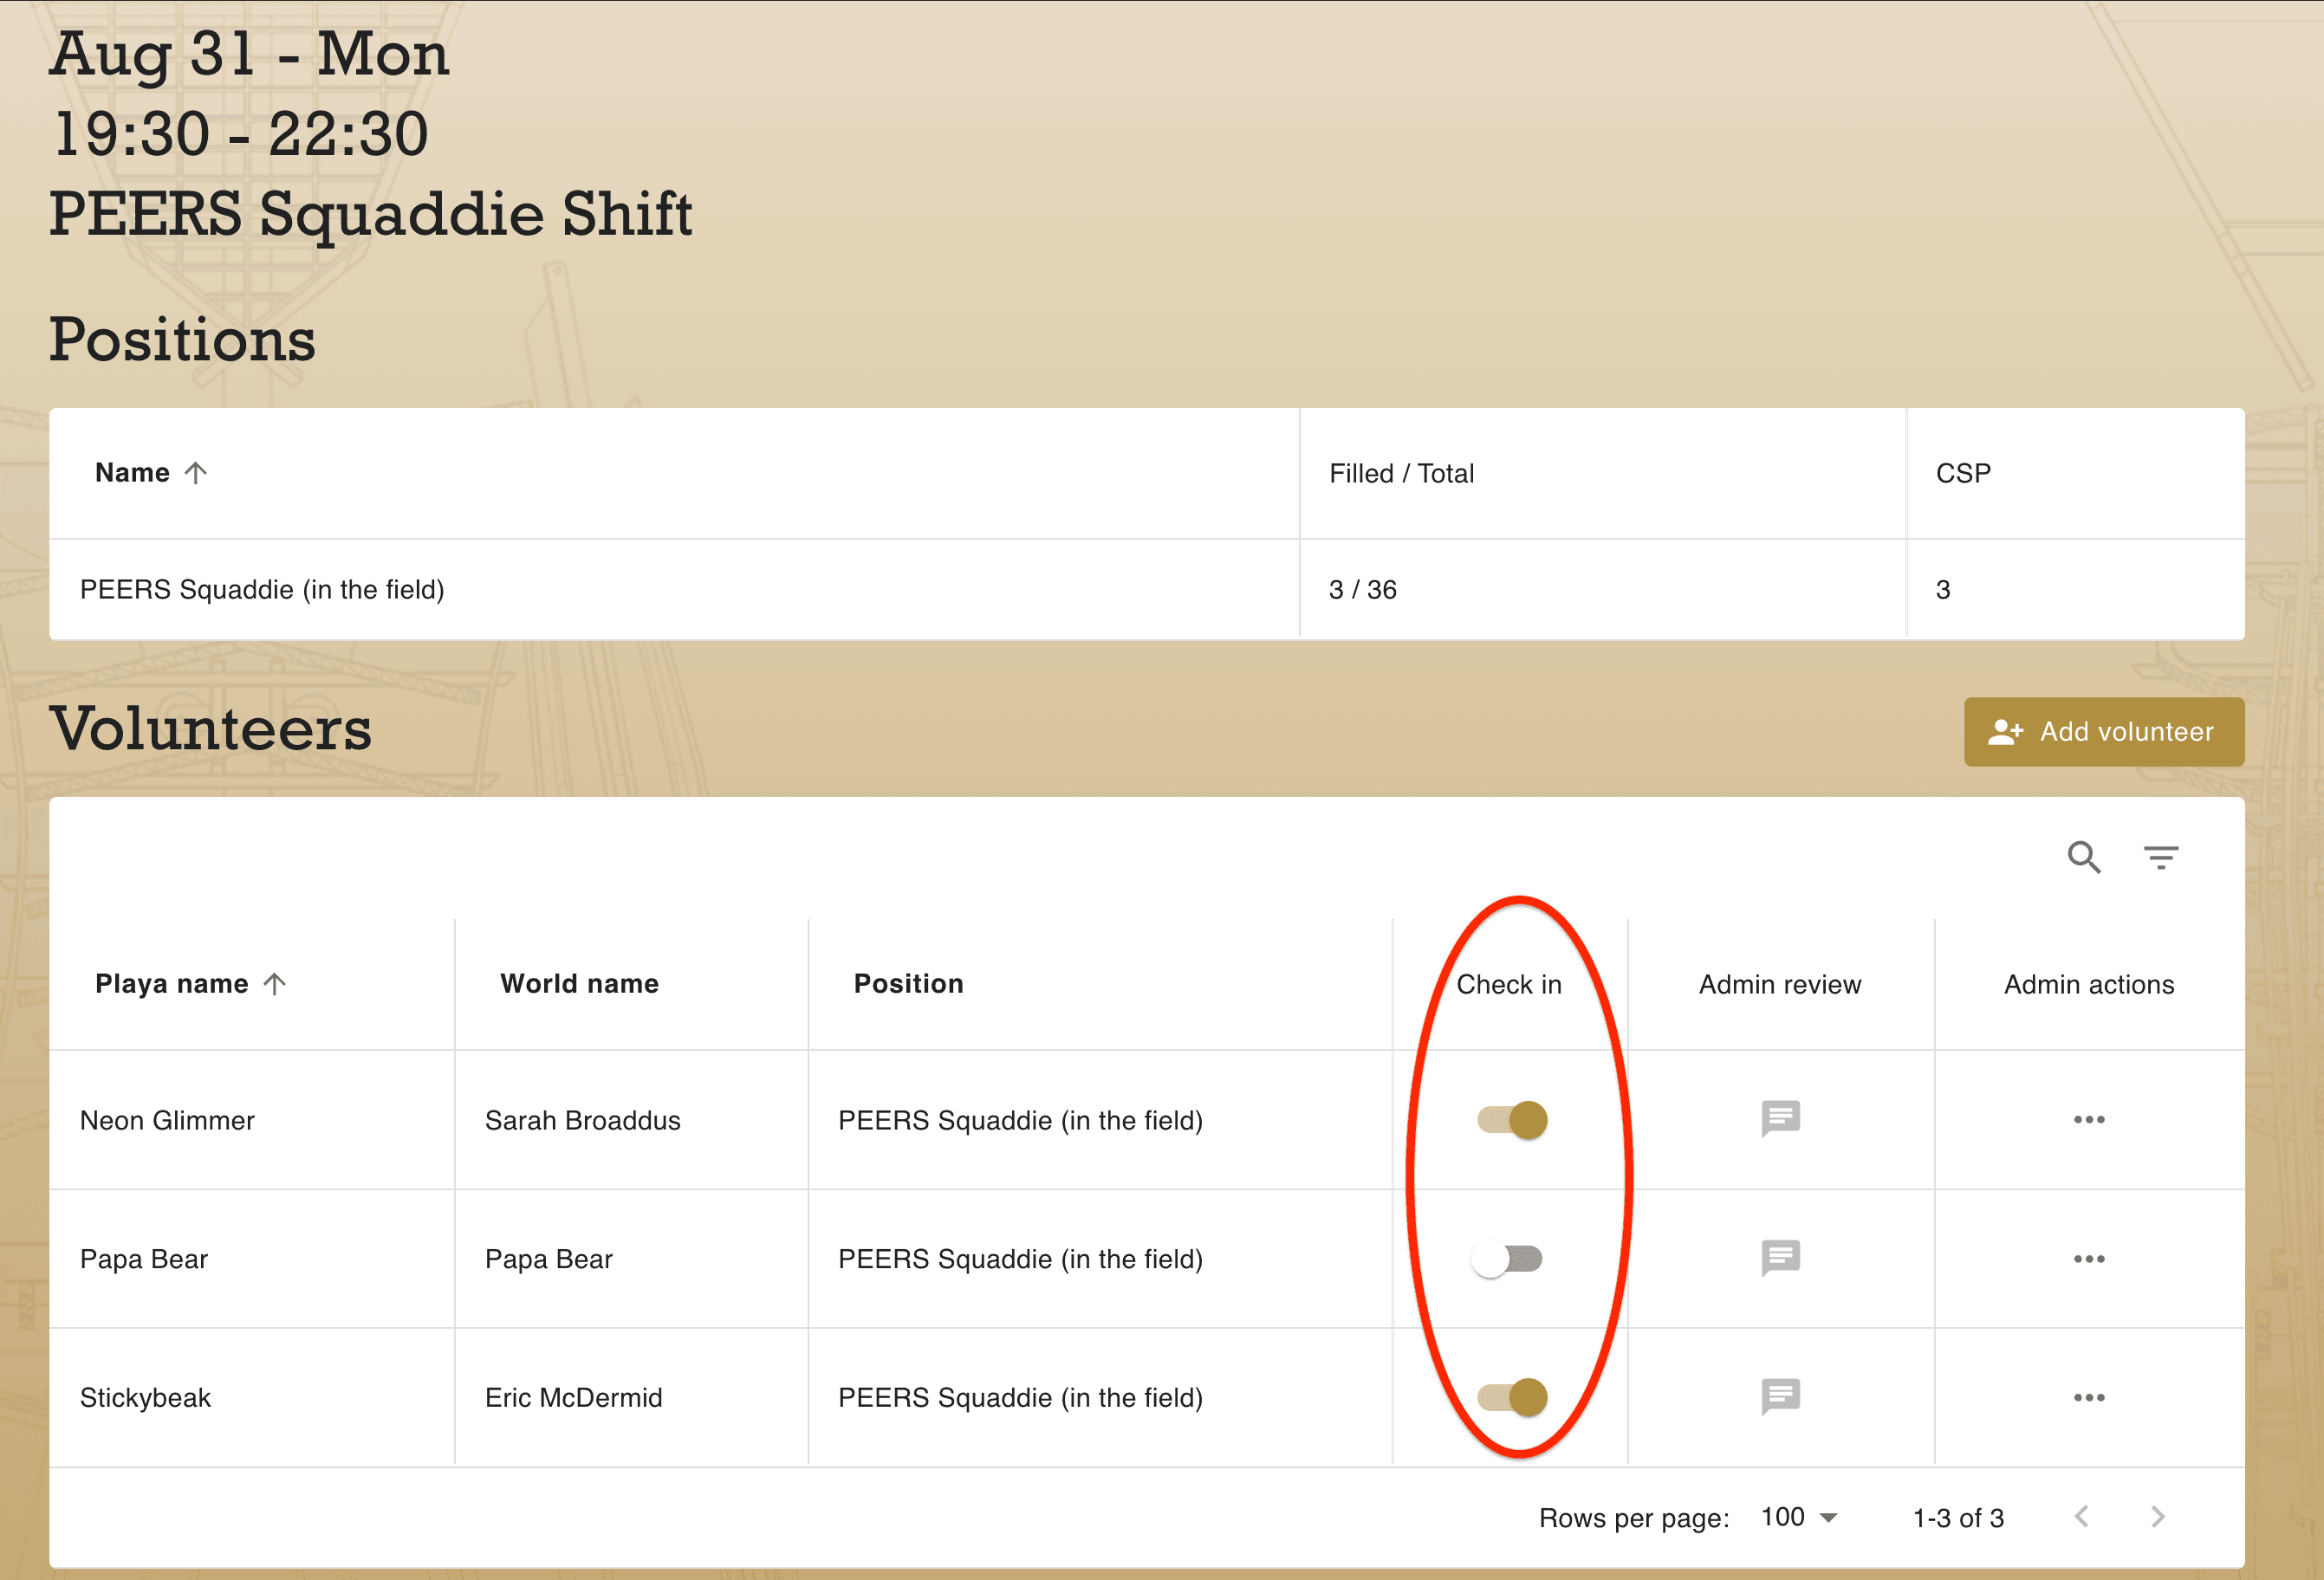The image size is (2324, 1580).
Task: Click the Eric McDermid world name cell
Action: pyautogui.click(x=574, y=1397)
